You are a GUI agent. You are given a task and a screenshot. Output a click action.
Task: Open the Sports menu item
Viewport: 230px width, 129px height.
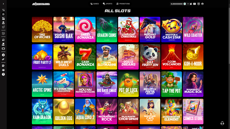[108, 4]
